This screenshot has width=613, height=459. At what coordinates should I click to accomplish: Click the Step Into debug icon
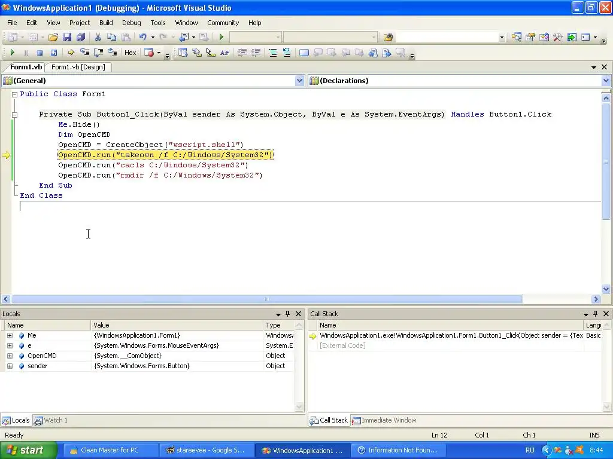coord(84,53)
